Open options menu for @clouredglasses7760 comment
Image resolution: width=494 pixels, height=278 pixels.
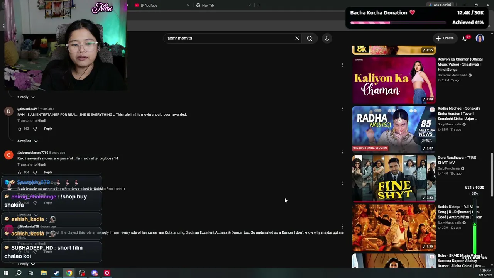tap(343, 153)
